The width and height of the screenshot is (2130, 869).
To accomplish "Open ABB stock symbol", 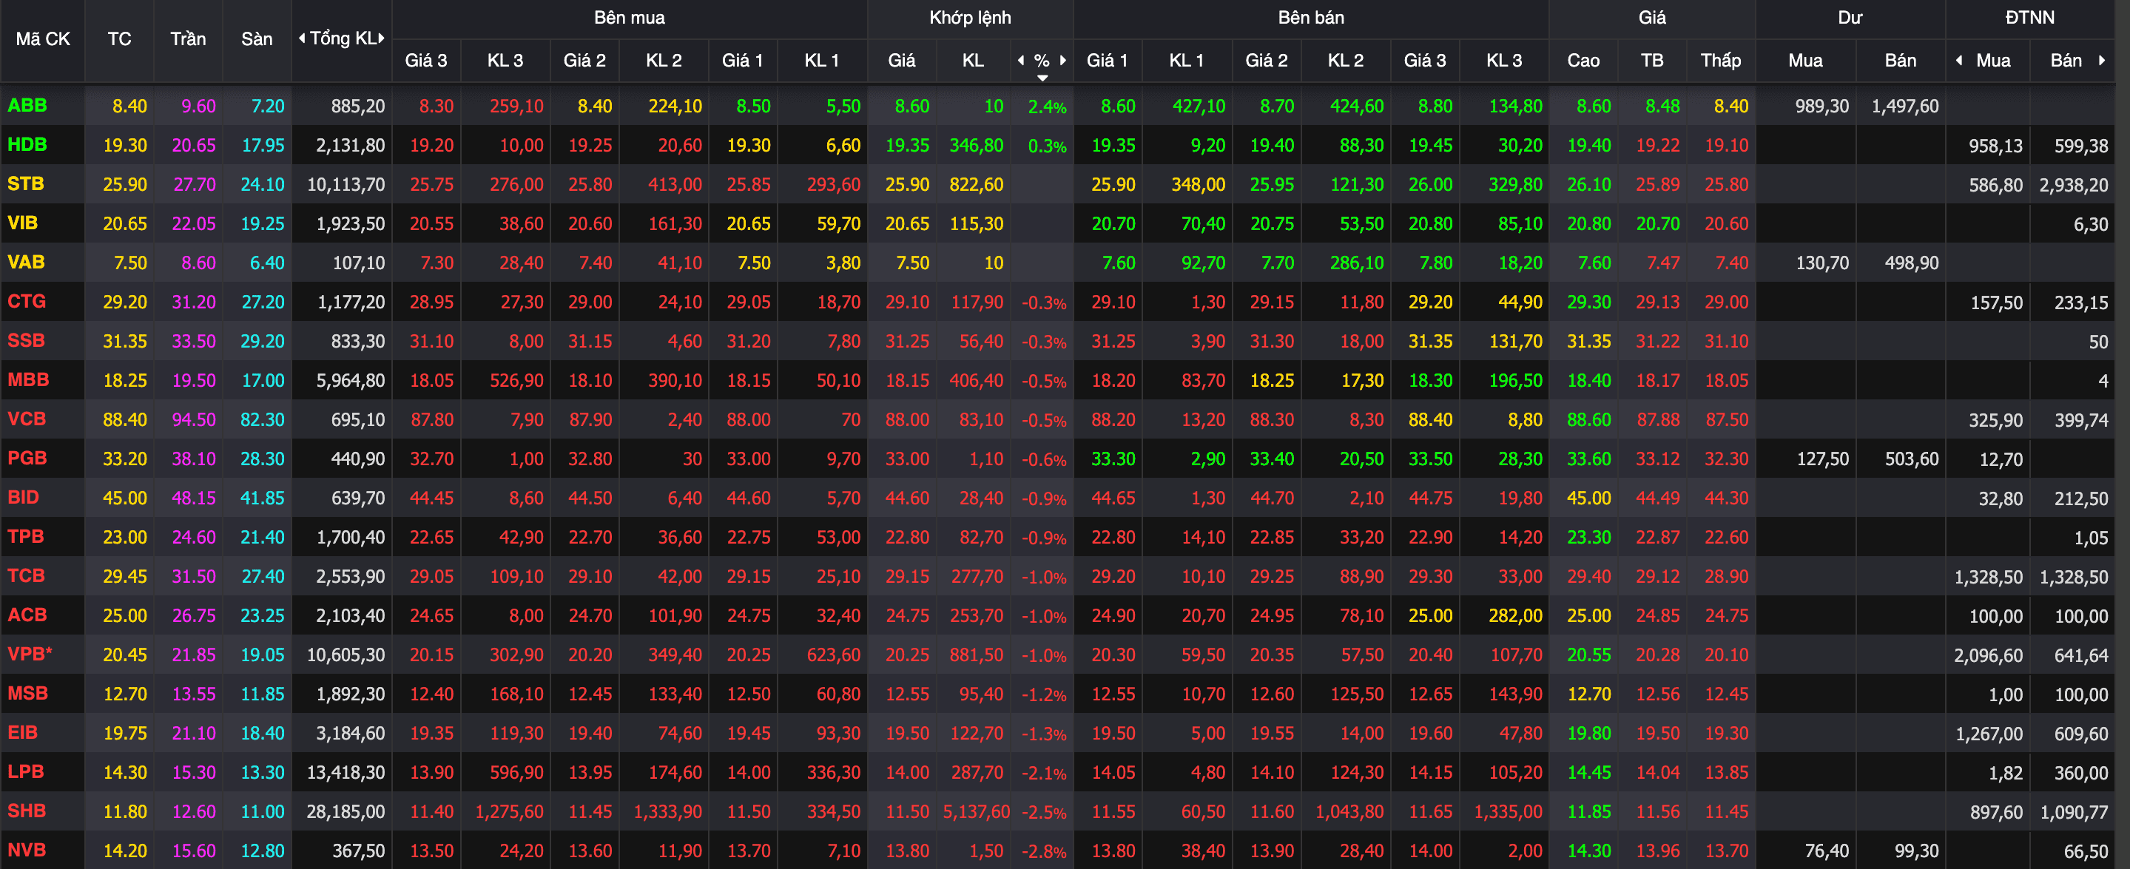I will (x=27, y=106).
